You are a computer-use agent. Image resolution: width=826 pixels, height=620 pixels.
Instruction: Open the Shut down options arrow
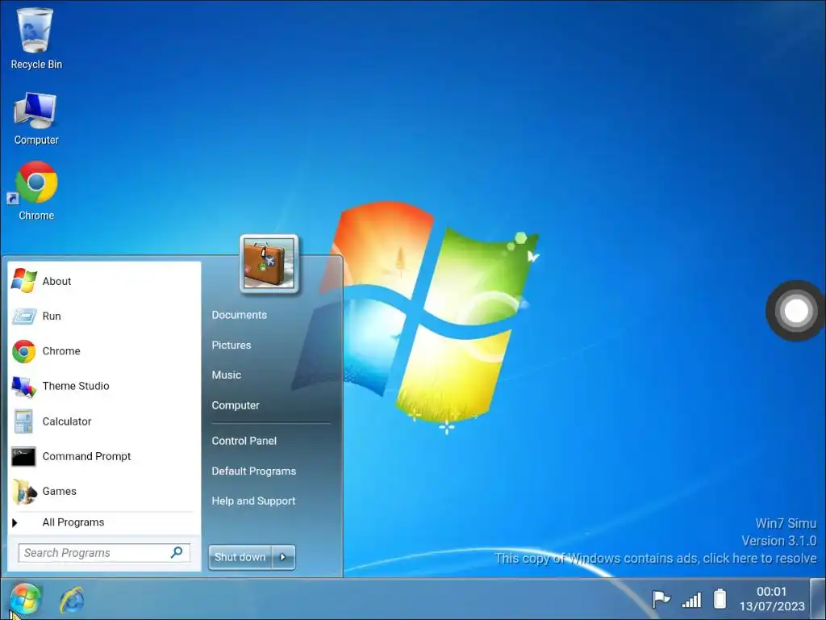tap(283, 557)
